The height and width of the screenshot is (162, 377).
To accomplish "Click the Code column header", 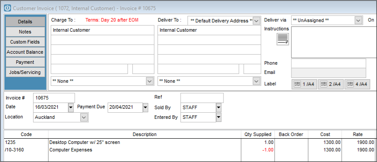I will point(26,134).
